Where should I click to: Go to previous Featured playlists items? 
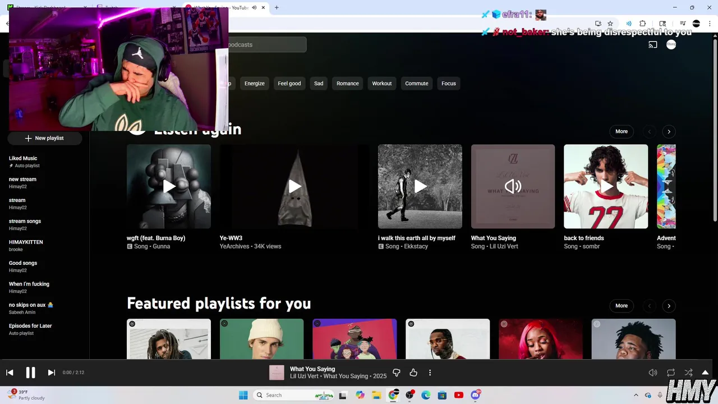pos(650,306)
